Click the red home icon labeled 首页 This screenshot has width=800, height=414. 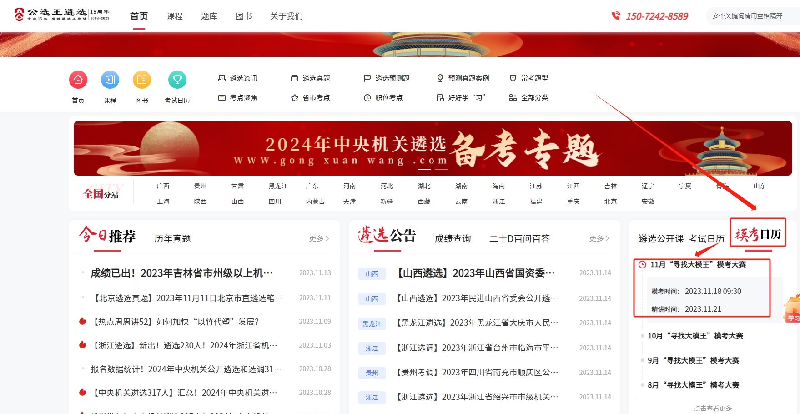point(78,80)
